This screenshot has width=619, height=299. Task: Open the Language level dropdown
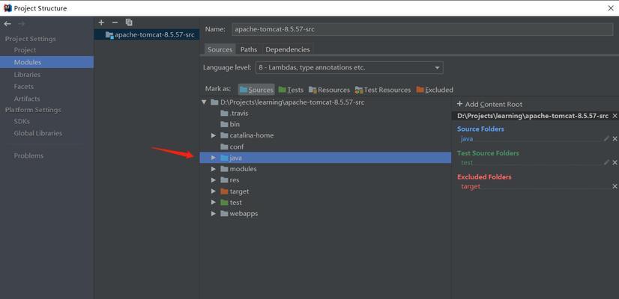349,68
